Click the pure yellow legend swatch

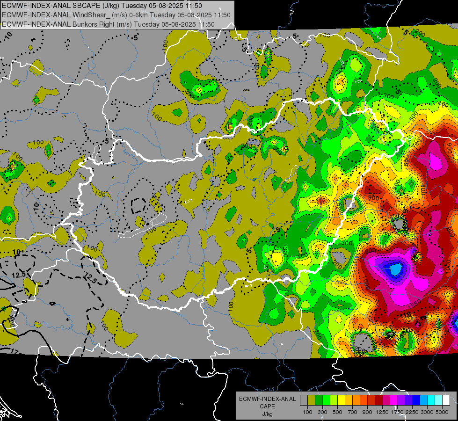(341, 400)
